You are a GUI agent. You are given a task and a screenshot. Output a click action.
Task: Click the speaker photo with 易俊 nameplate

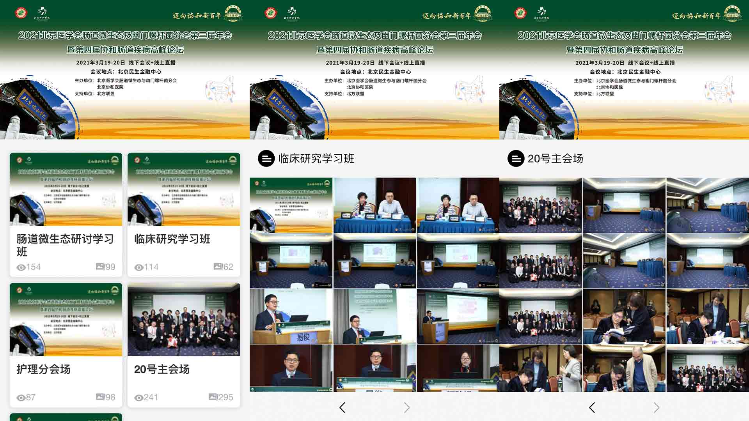coord(291,316)
